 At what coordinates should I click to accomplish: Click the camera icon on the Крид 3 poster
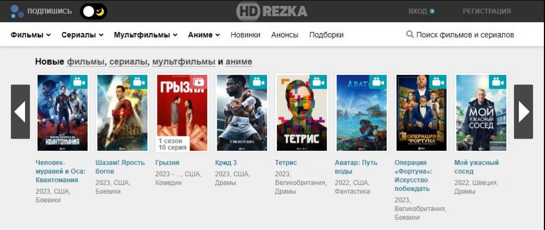[258, 82]
